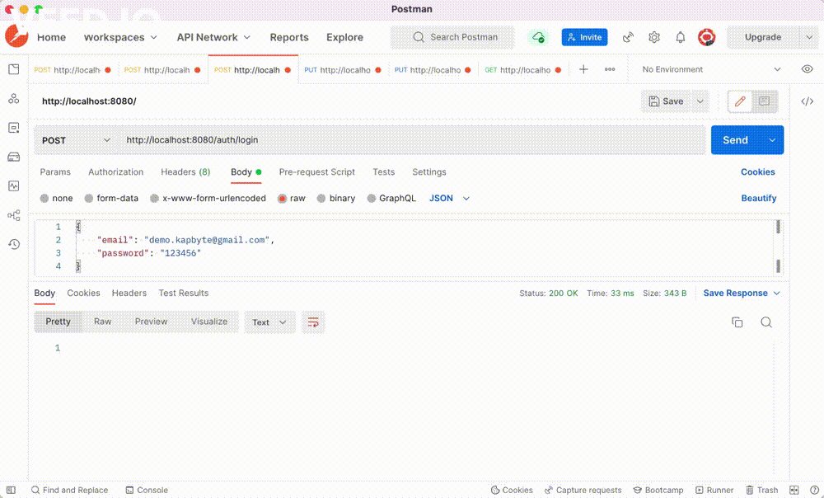Open the History icon in left sidebar
This screenshot has height=498, width=824.
pos(13,244)
